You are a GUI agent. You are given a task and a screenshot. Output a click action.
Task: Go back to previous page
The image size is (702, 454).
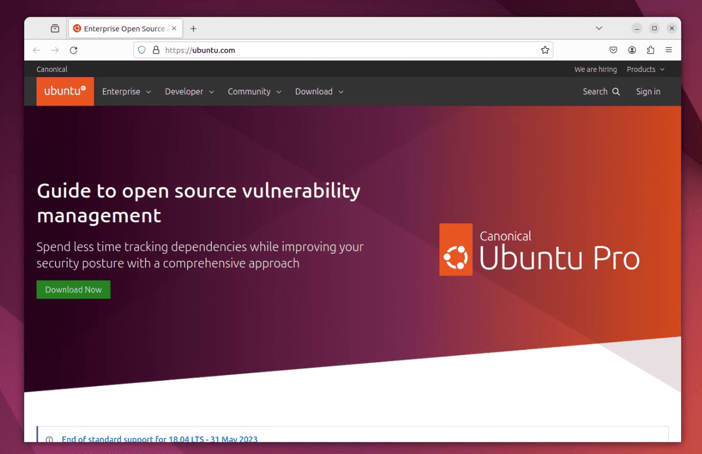click(36, 50)
